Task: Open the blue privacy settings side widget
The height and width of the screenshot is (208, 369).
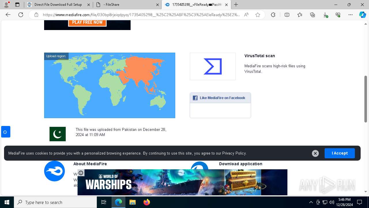Action: [5, 132]
